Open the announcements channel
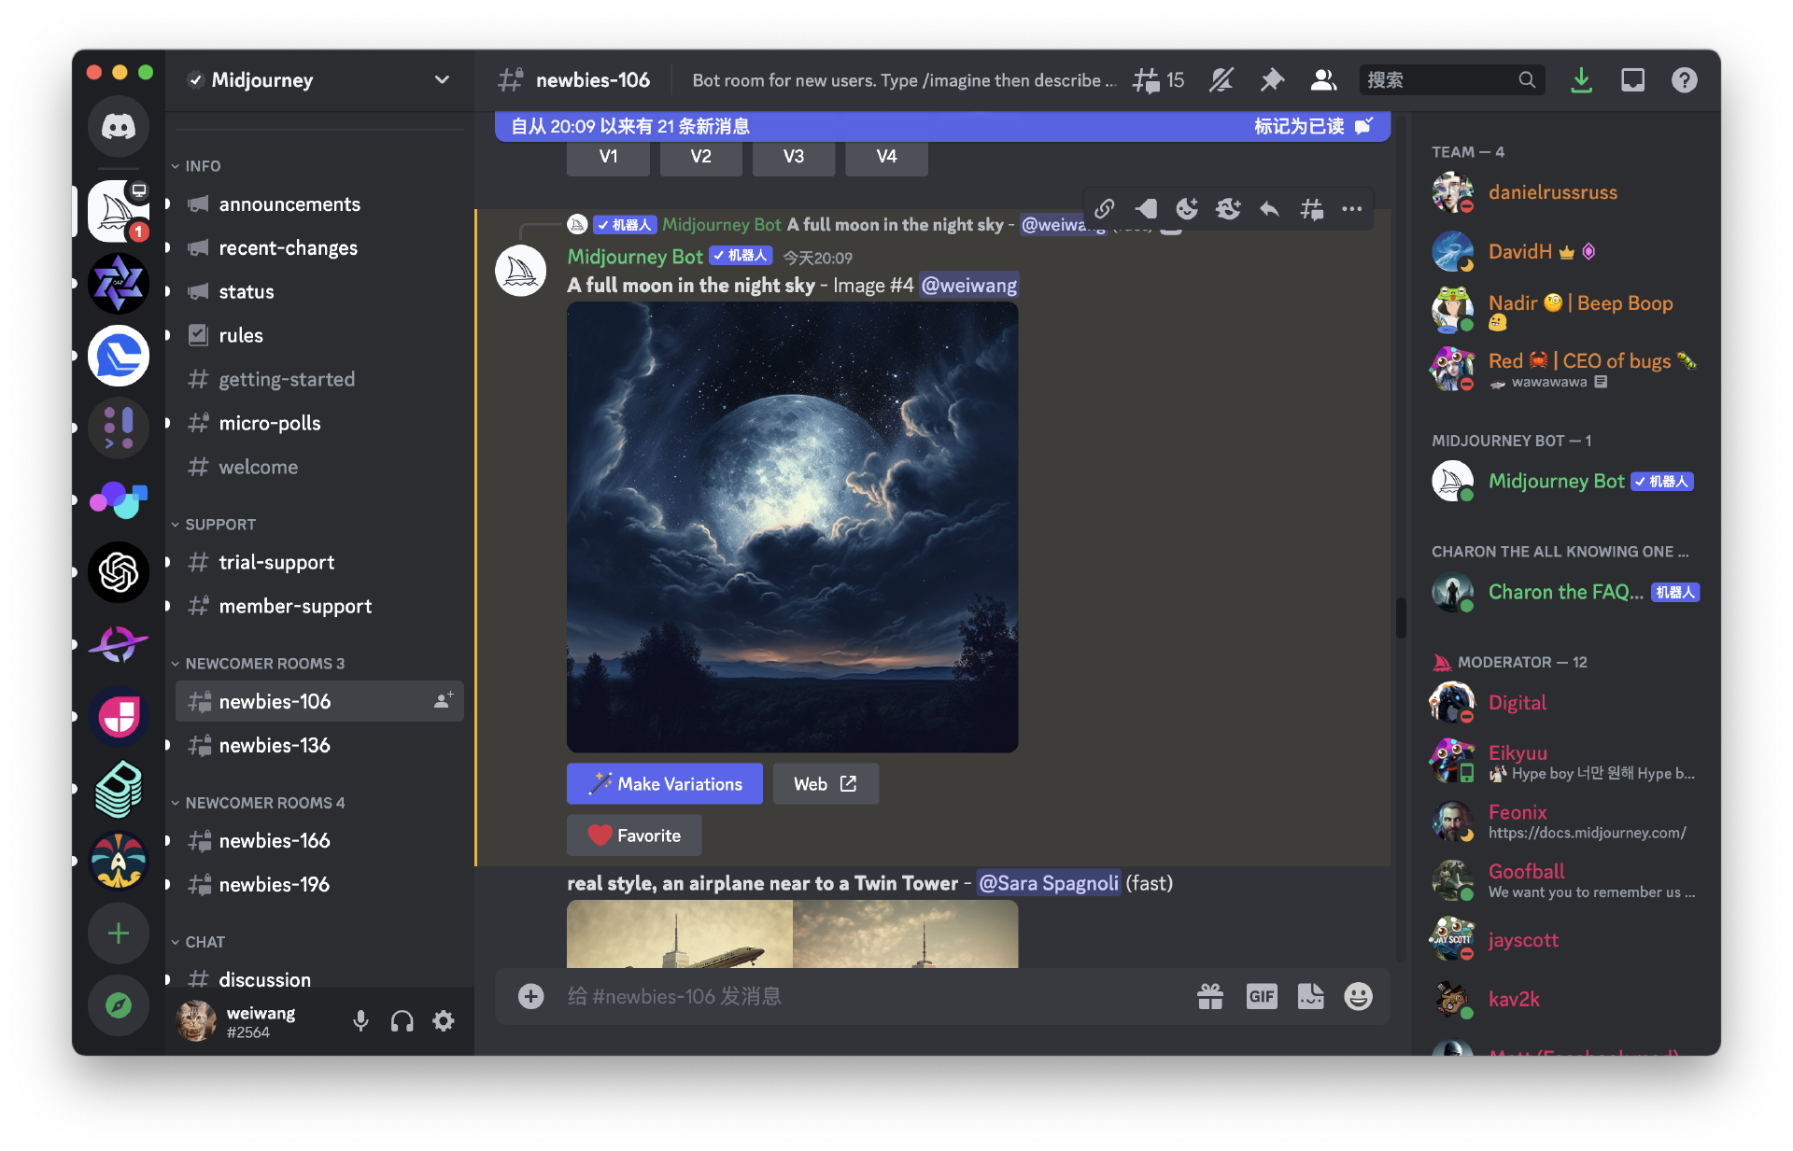The image size is (1793, 1151). pyautogui.click(x=289, y=204)
